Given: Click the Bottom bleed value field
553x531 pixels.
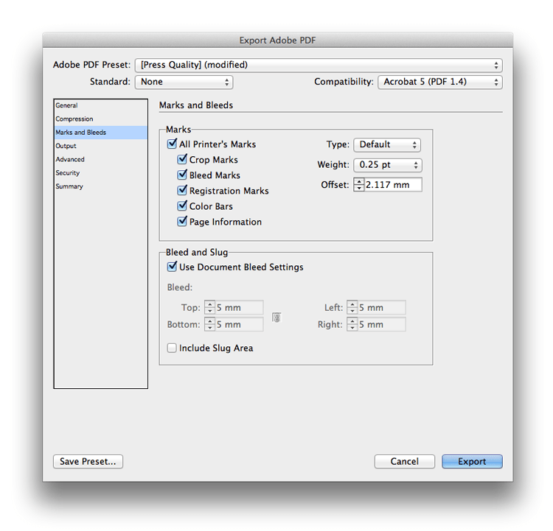Looking at the screenshot, I should (239, 324).
